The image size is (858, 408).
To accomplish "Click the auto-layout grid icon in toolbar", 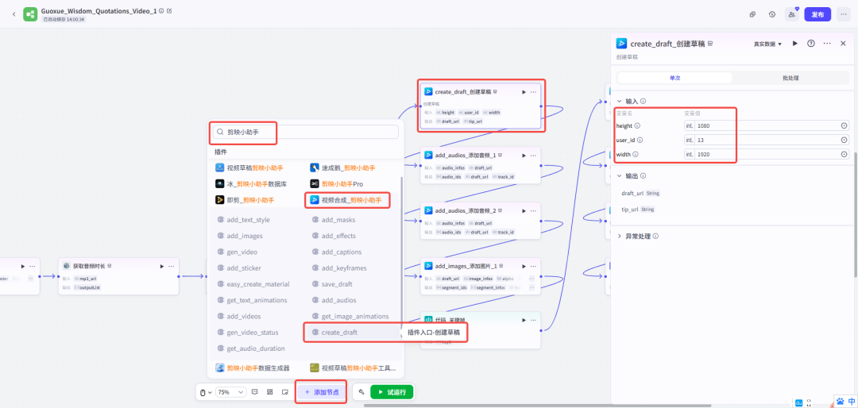I will [x=270, y=392].
